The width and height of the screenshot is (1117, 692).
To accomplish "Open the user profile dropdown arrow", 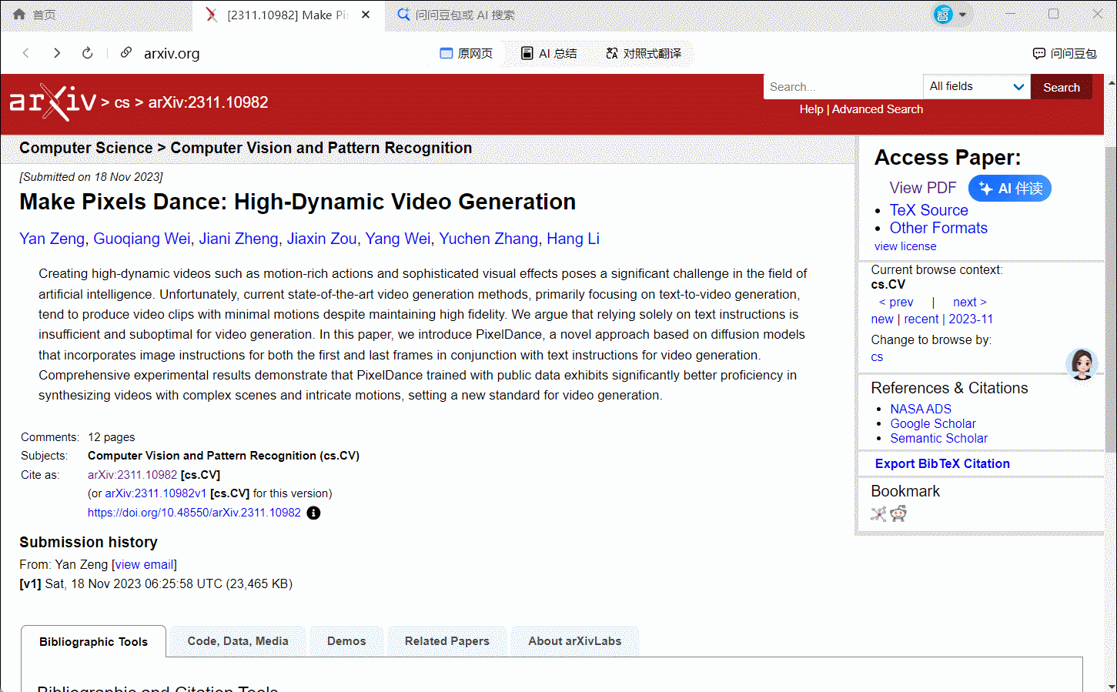I will [962, 15].
